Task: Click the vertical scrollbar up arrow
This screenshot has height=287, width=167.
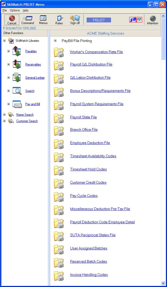Action: [x=163, y=16]
